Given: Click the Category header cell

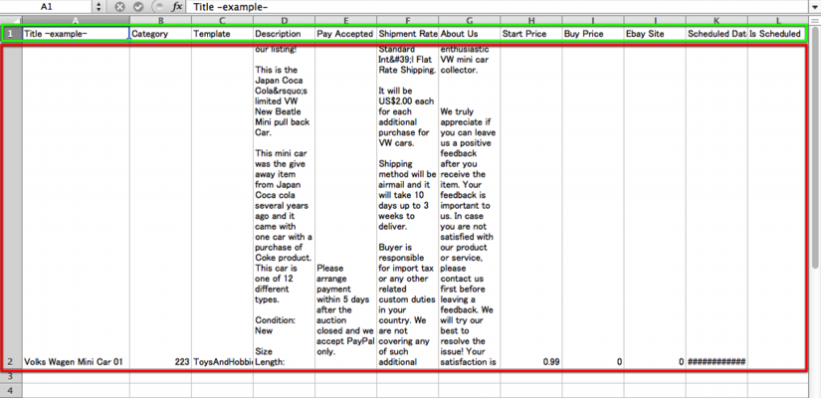Looking at the screenshot, I should (159, 34).
